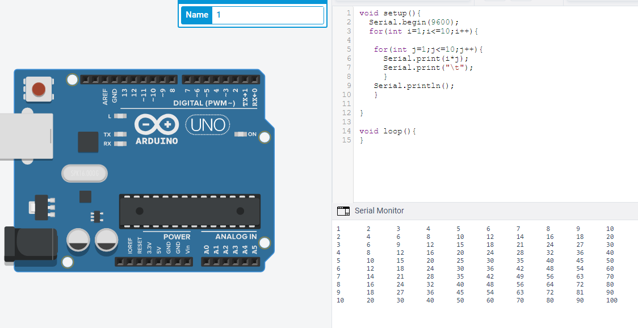638x328 pixels.
Task: Click the 3.3V power pin label
Action: 149,248
